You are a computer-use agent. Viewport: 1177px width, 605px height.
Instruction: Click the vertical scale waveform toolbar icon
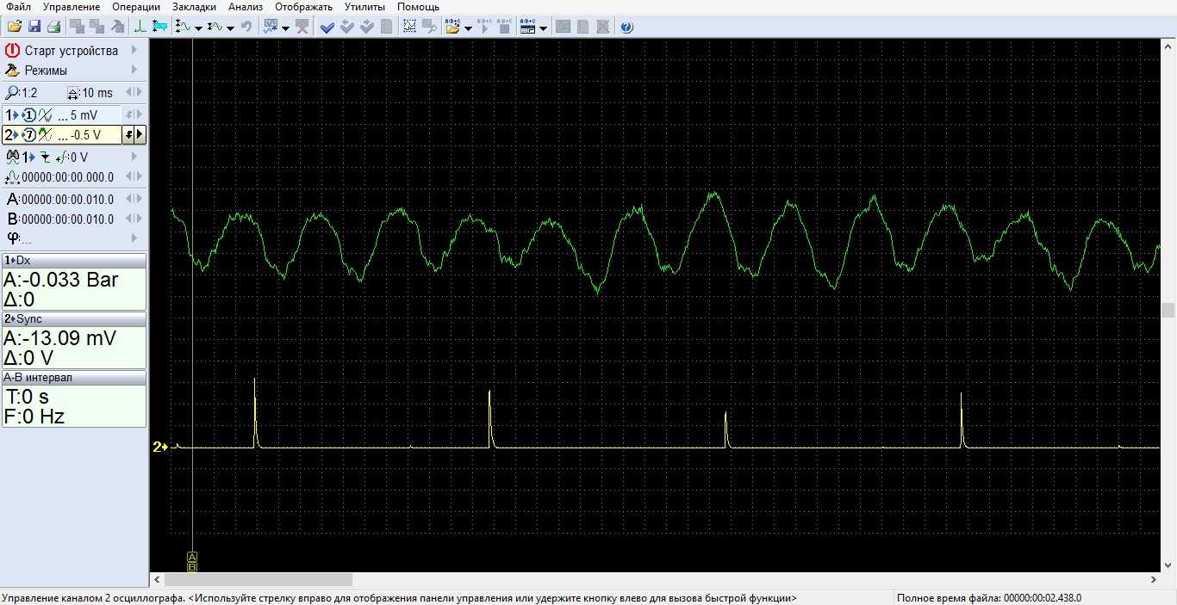[183, 27]
